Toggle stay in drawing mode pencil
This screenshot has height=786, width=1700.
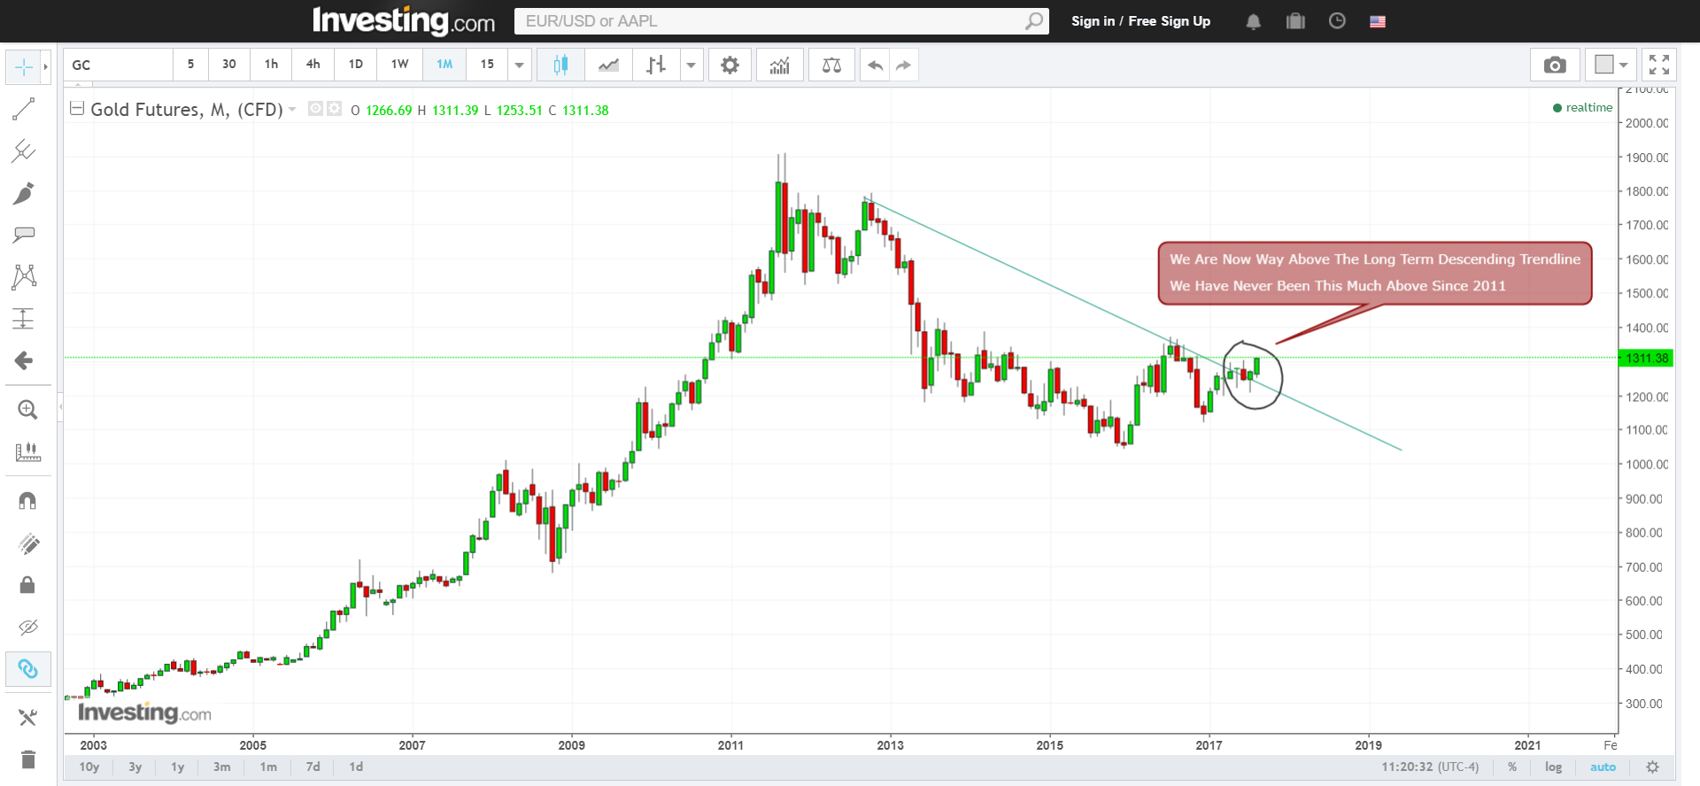27,543
